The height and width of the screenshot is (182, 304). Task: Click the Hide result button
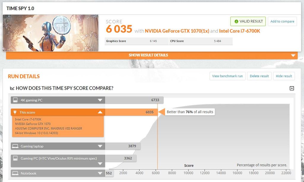coord(284,76)
